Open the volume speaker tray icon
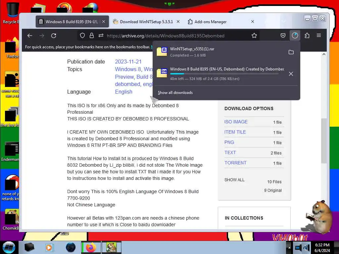 coord(306,248)
